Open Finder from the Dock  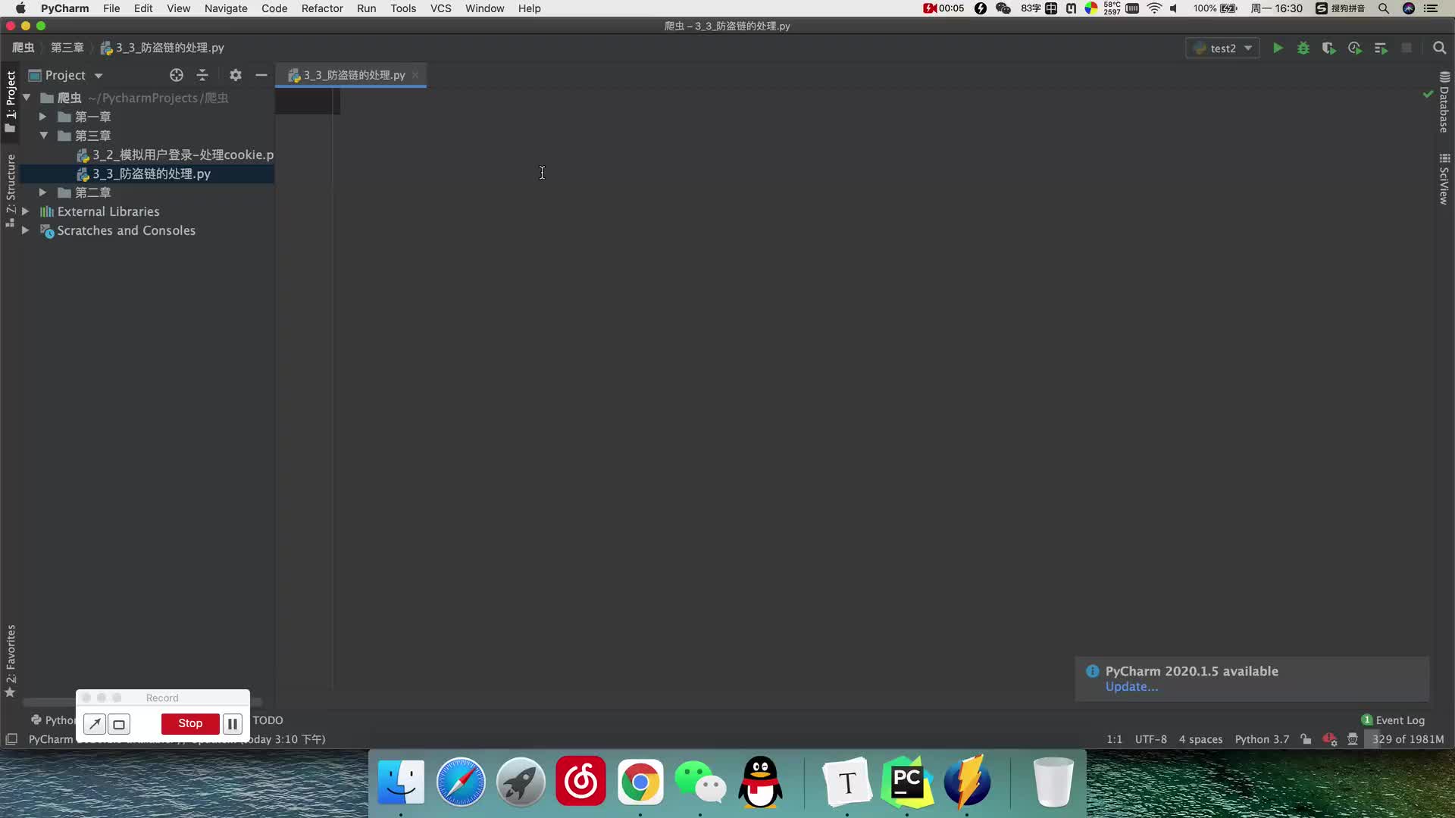pyautogui.click(x=401, y=782)
